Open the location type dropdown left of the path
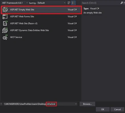 [1, 104]
